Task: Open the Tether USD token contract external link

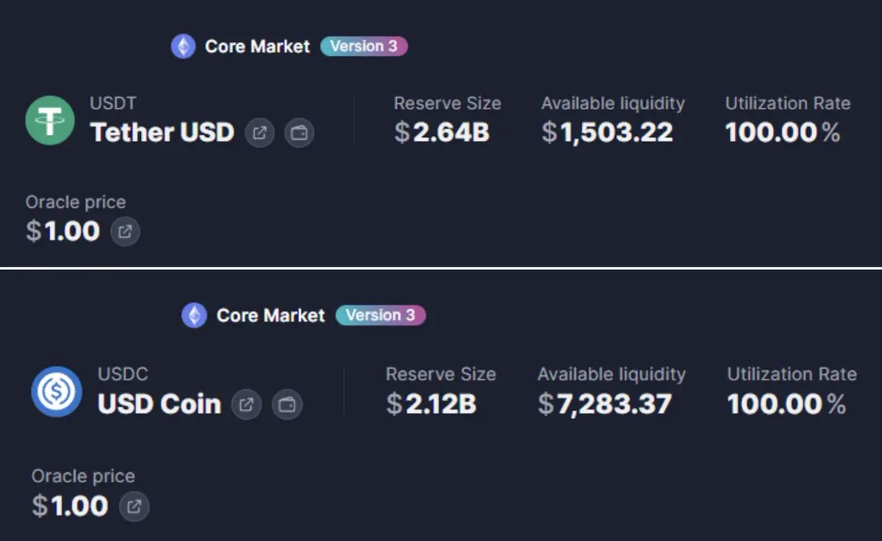Action: 259,133
